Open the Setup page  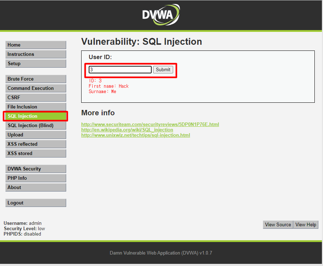pos(36,63)
